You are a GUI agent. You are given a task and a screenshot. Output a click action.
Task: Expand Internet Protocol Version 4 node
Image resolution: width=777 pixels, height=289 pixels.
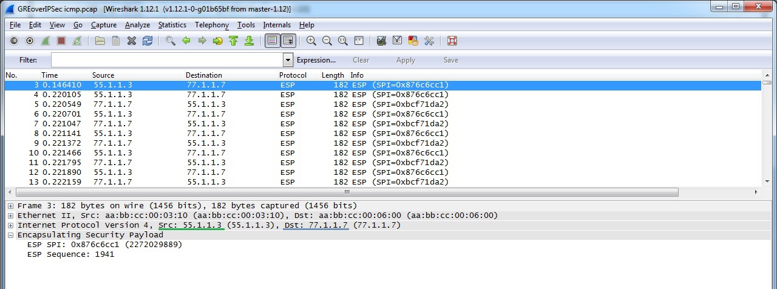pyautogui.click(x=10, y=225)
